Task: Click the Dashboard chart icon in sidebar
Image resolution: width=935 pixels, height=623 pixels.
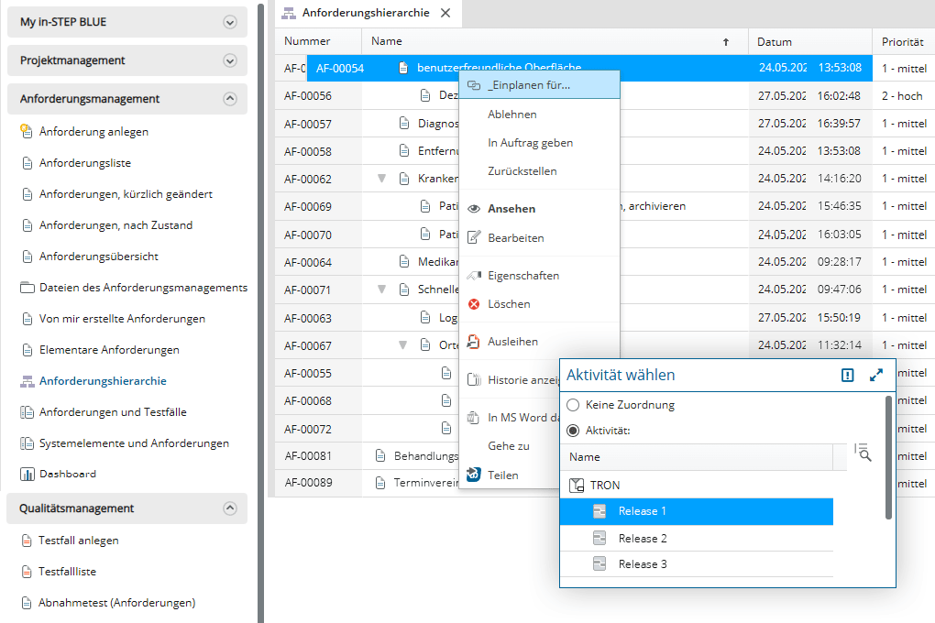Action: (x=27, y=475)
